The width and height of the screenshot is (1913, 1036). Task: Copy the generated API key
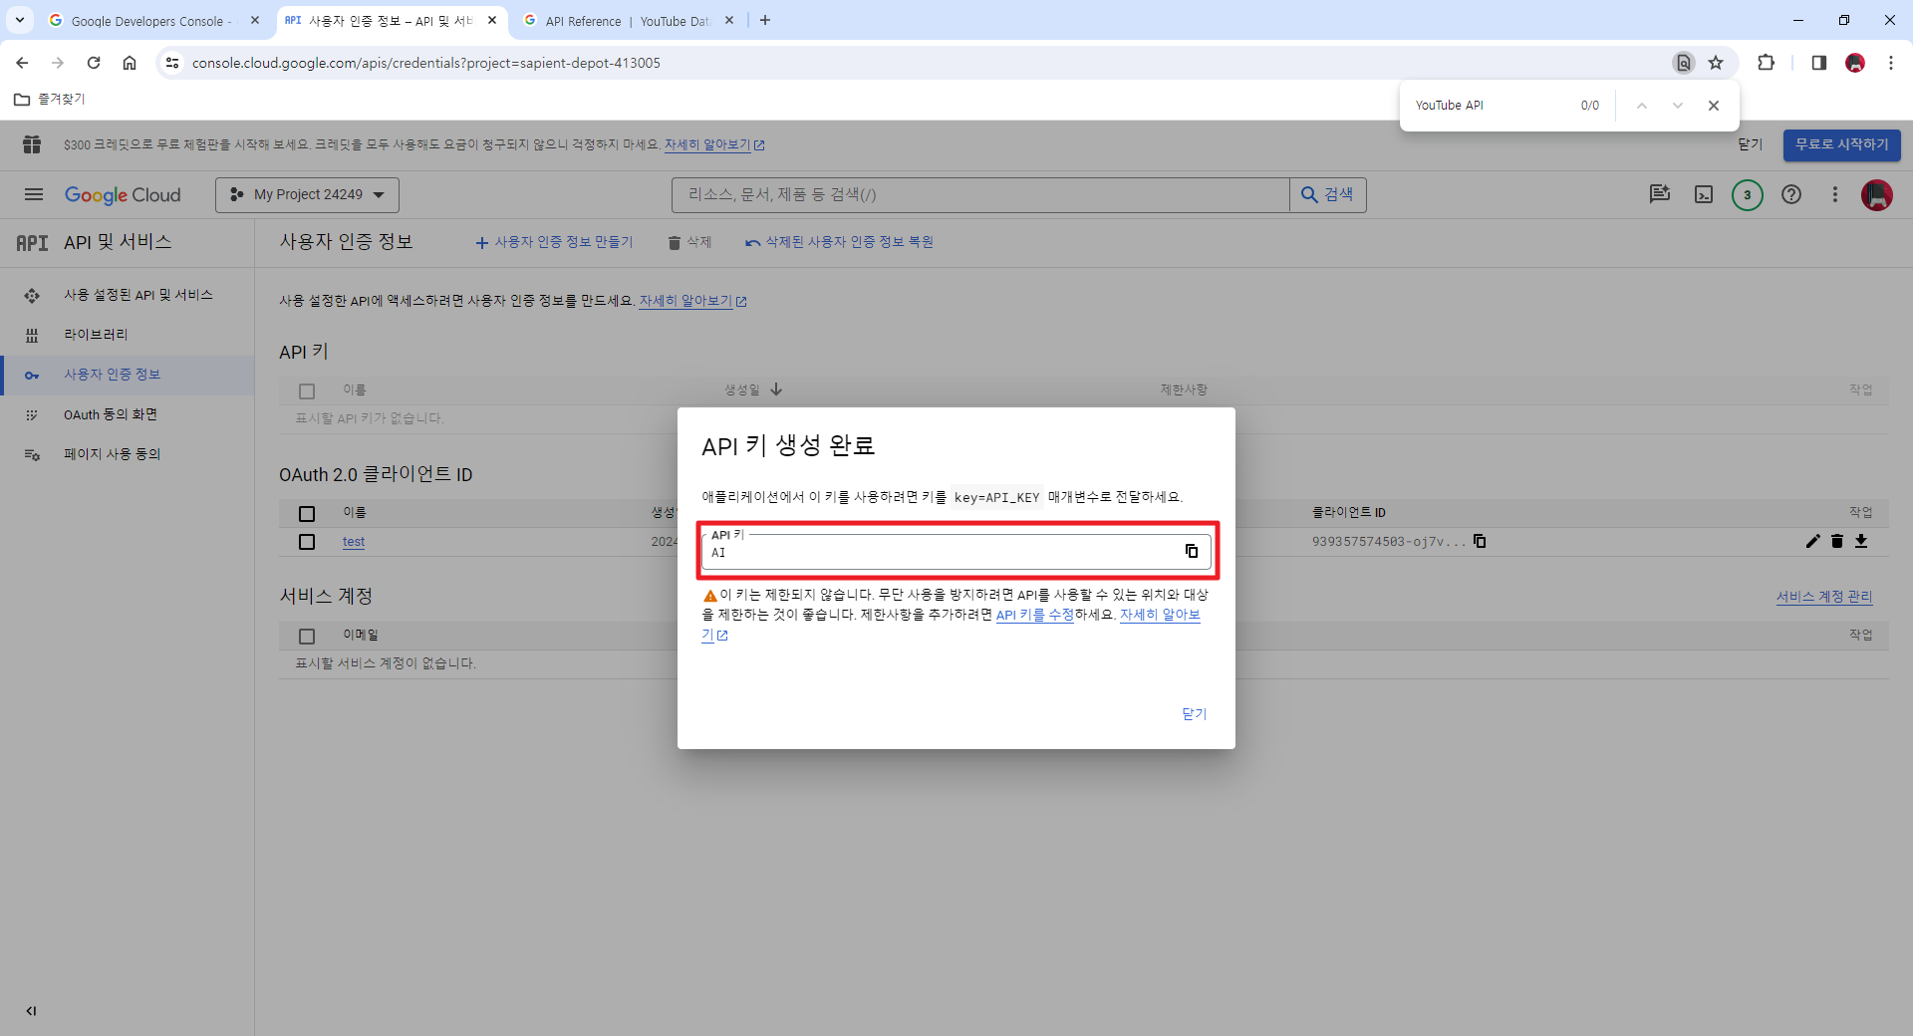(x=1192, y=552)
